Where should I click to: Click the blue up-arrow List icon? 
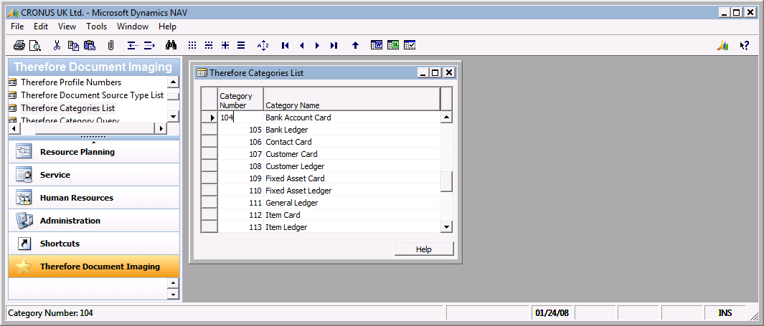355,45
